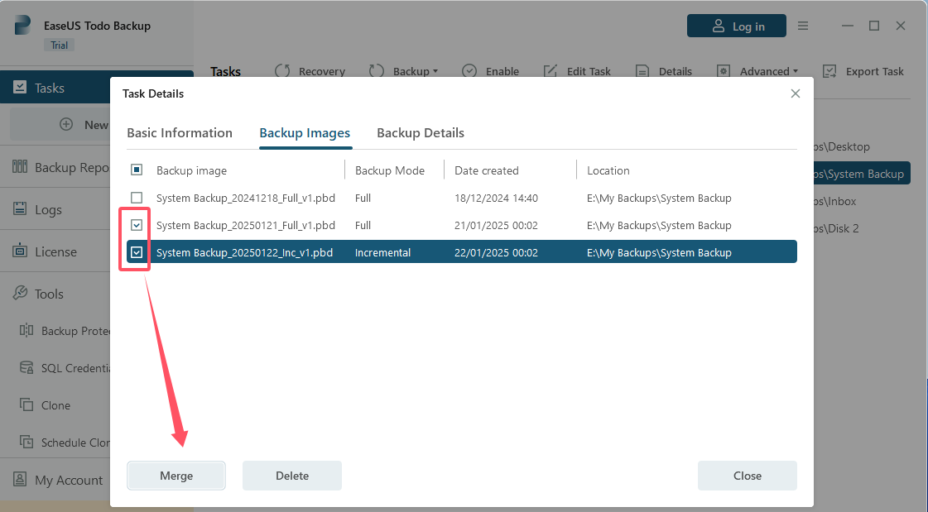Click the Edit Task toolbar label

(x=589, y=71)
